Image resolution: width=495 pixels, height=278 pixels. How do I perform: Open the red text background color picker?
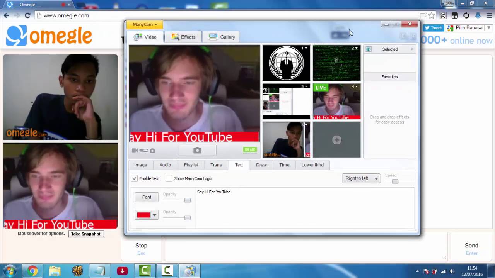coord(147,215)
